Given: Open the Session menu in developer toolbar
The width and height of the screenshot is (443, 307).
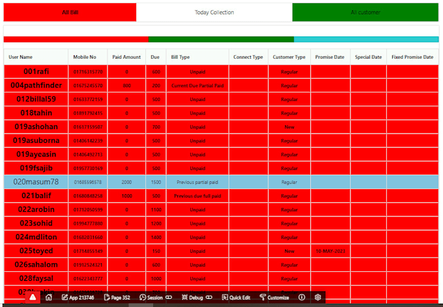Looking at the screenshot, I should (156, 297).
